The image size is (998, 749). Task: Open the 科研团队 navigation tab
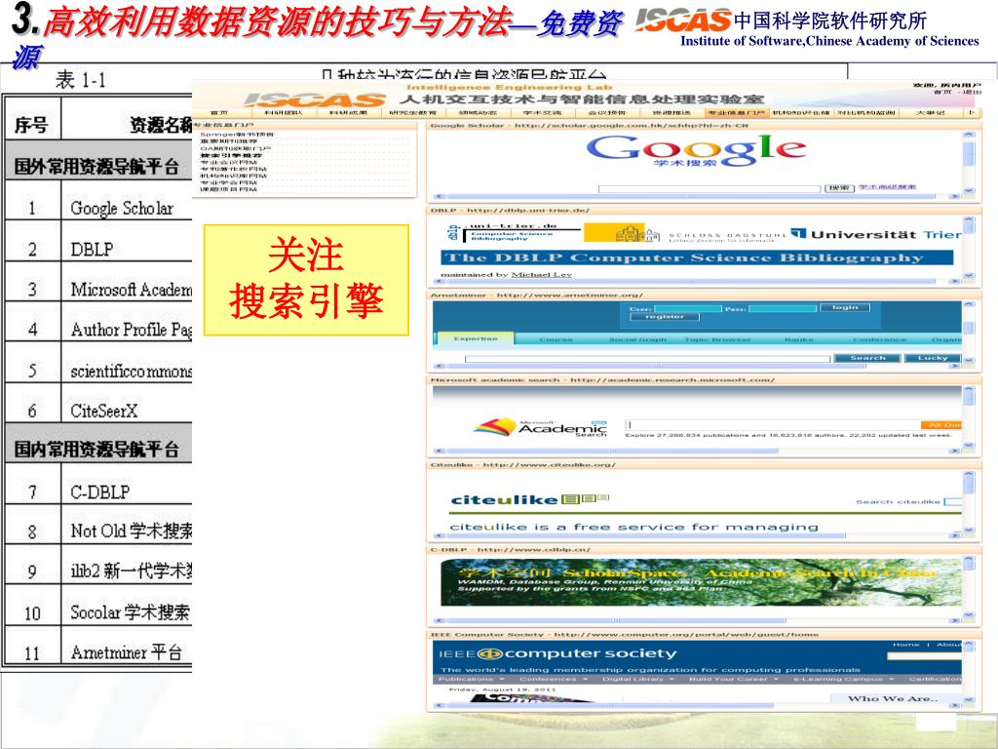coord(284,113)
